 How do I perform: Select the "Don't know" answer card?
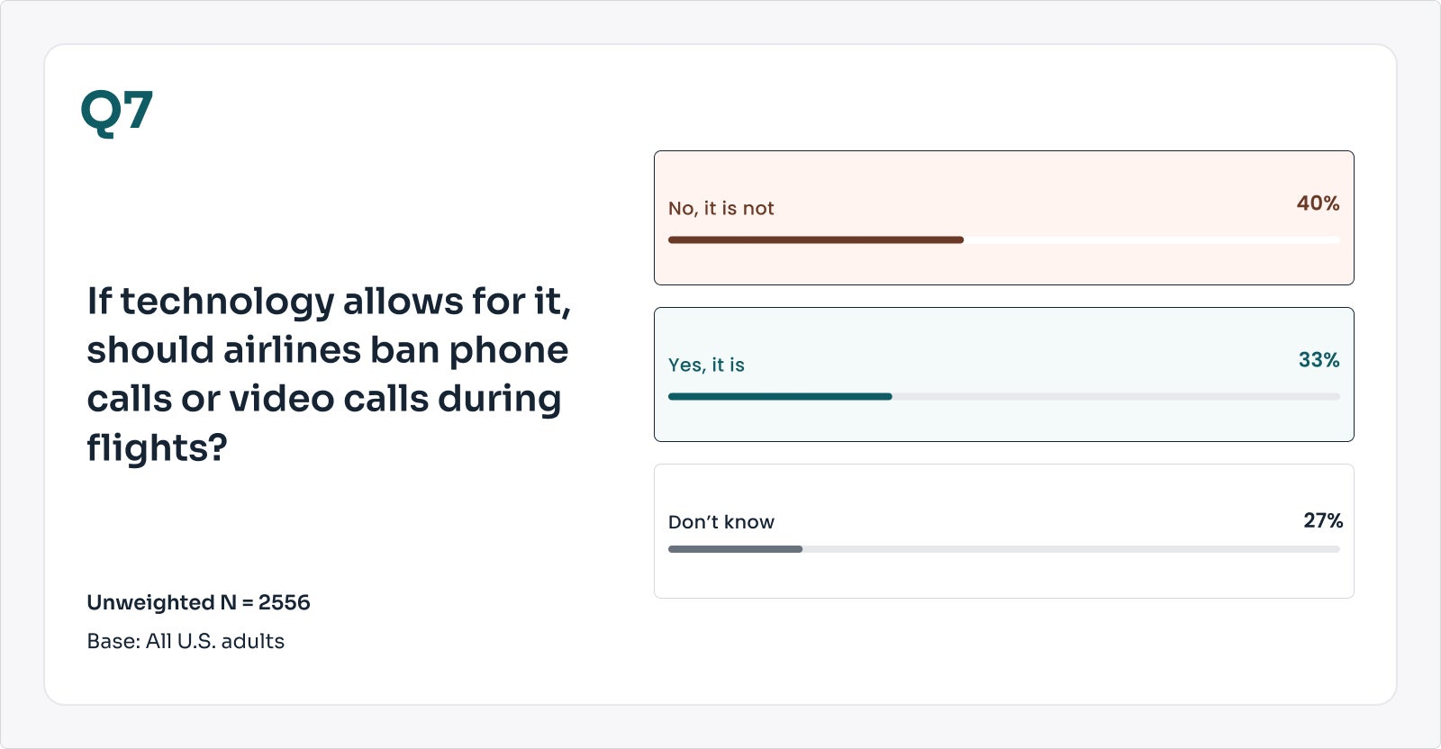click(1003, 531)
